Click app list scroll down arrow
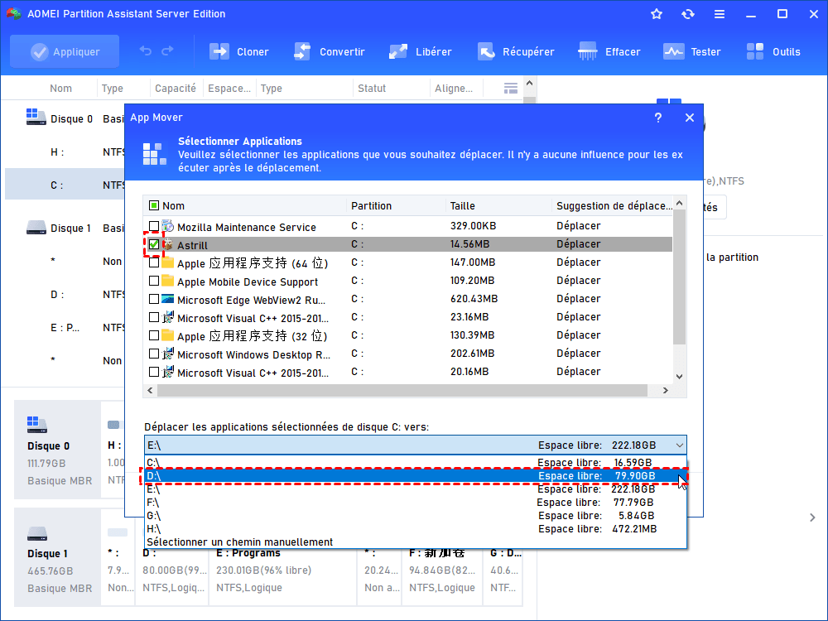 click(x=680, y=377)
